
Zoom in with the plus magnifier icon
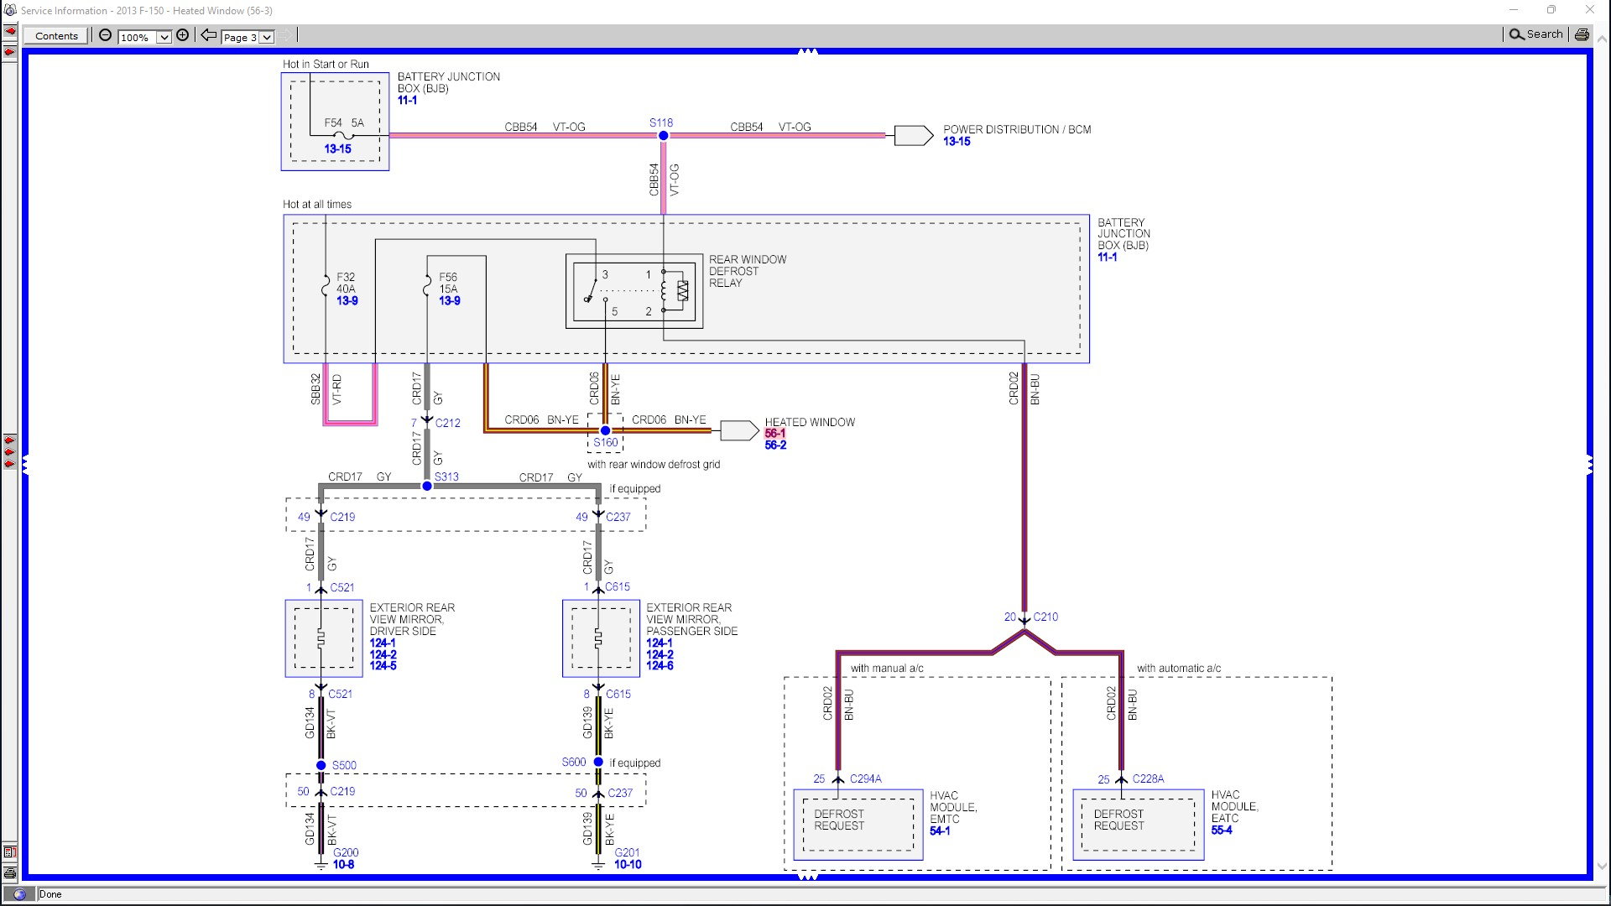pyautogui.click(x=182, y=35)
